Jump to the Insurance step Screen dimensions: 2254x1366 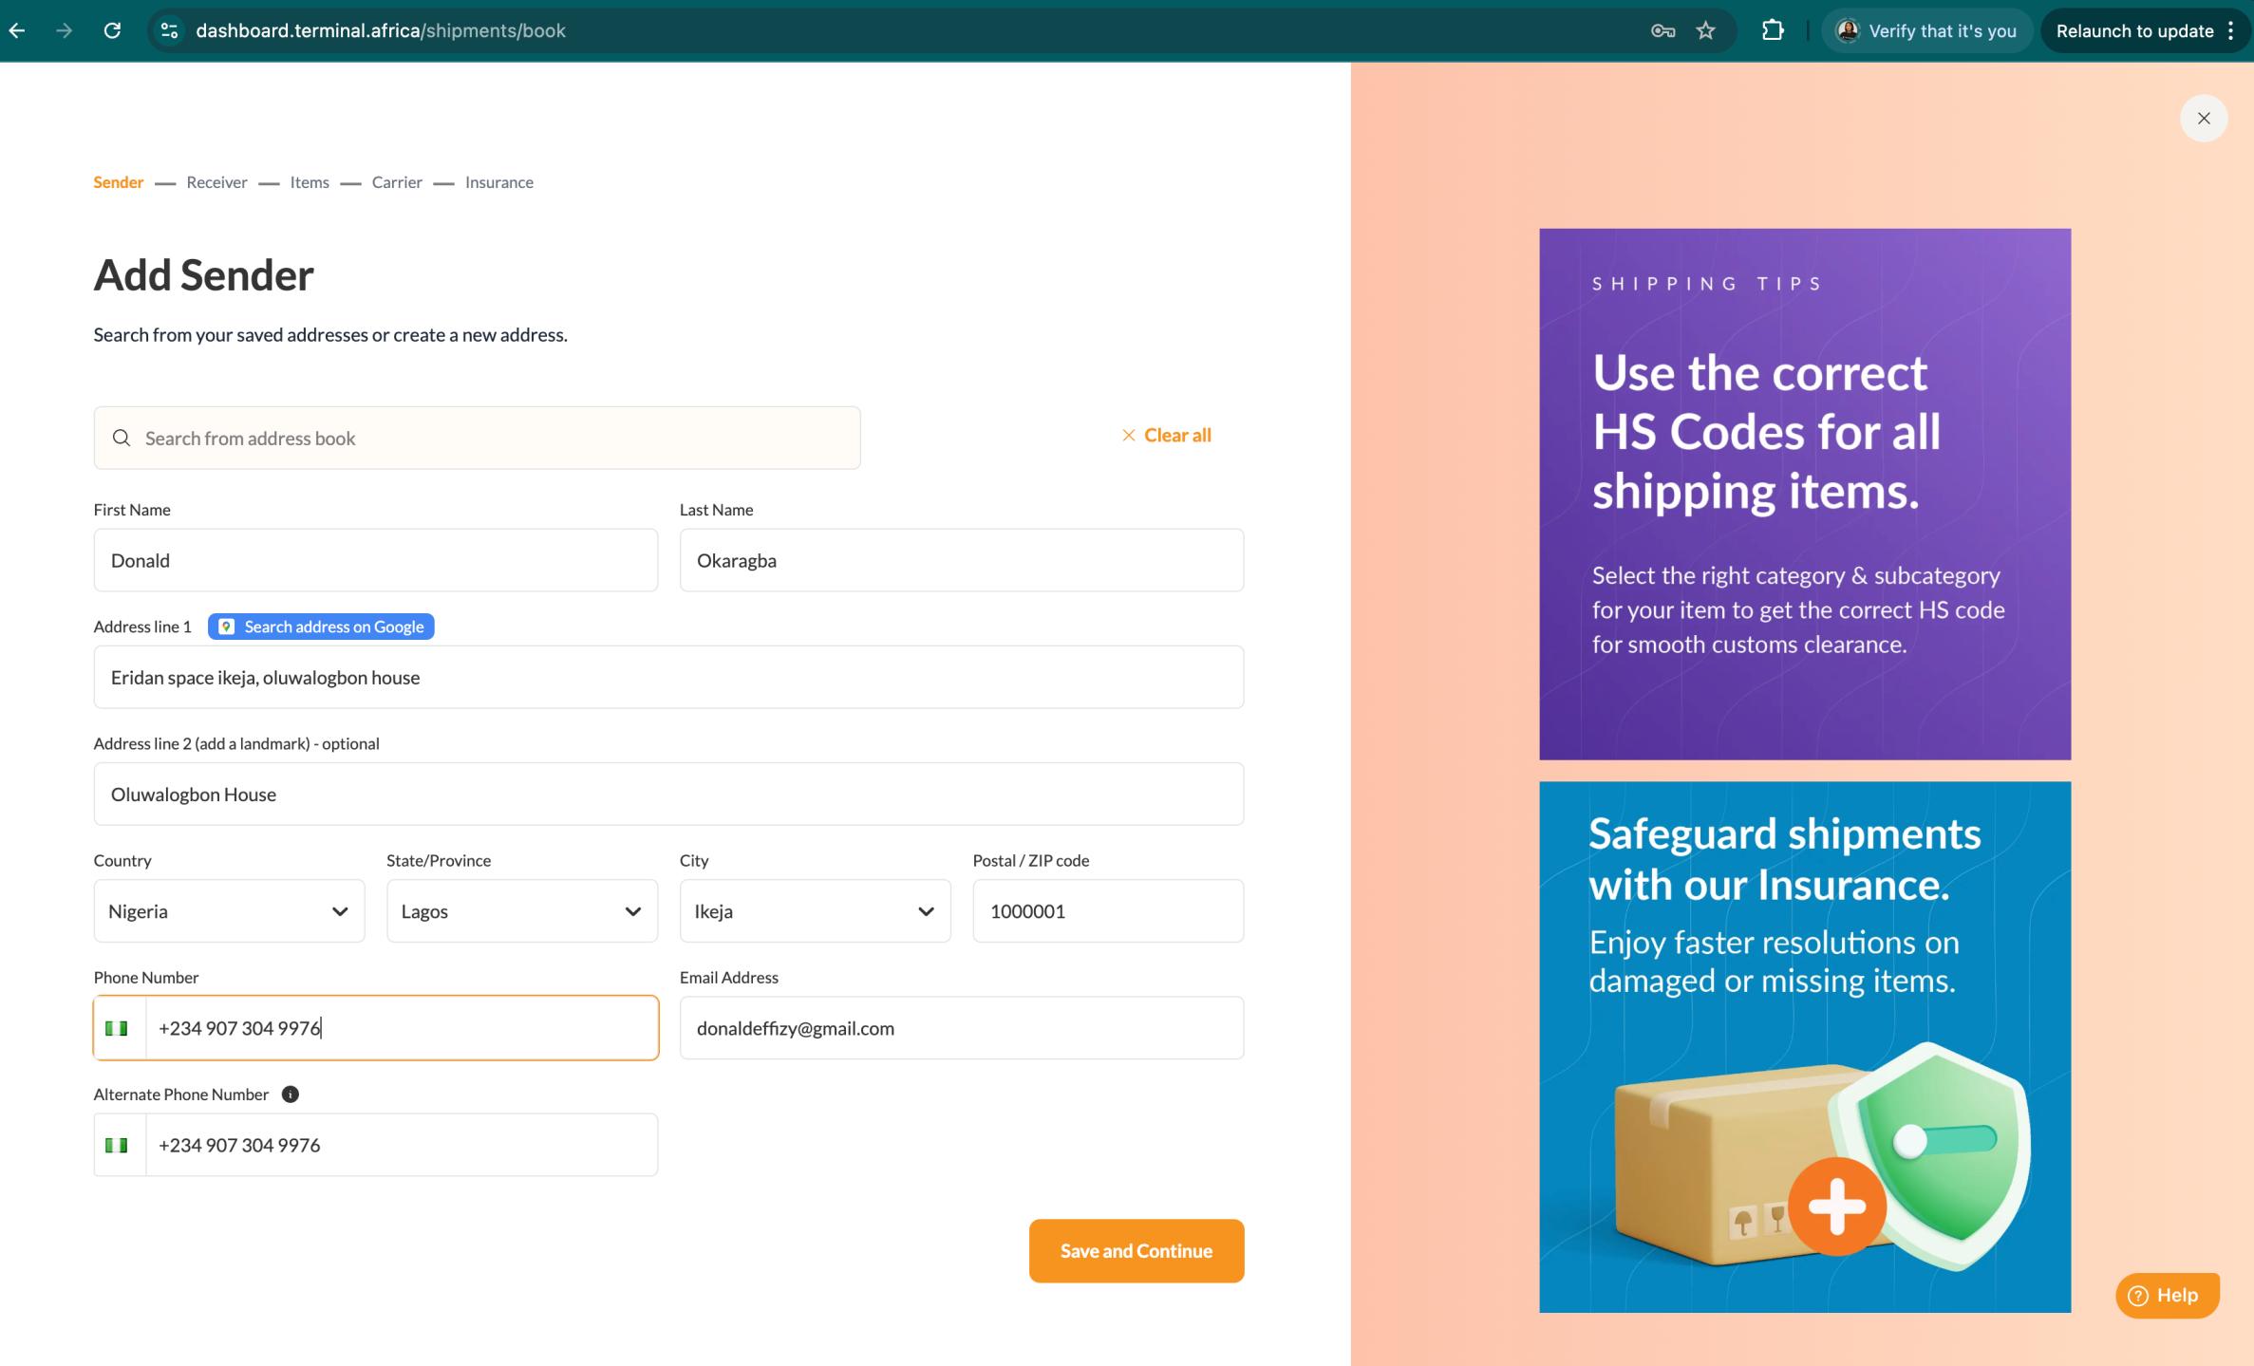tap(498, 182)
